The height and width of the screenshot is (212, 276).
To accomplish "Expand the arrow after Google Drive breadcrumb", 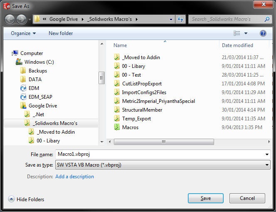I will (x=83, y=19).
